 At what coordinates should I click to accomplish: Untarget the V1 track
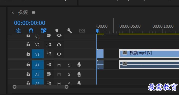(x=38, y=54)
